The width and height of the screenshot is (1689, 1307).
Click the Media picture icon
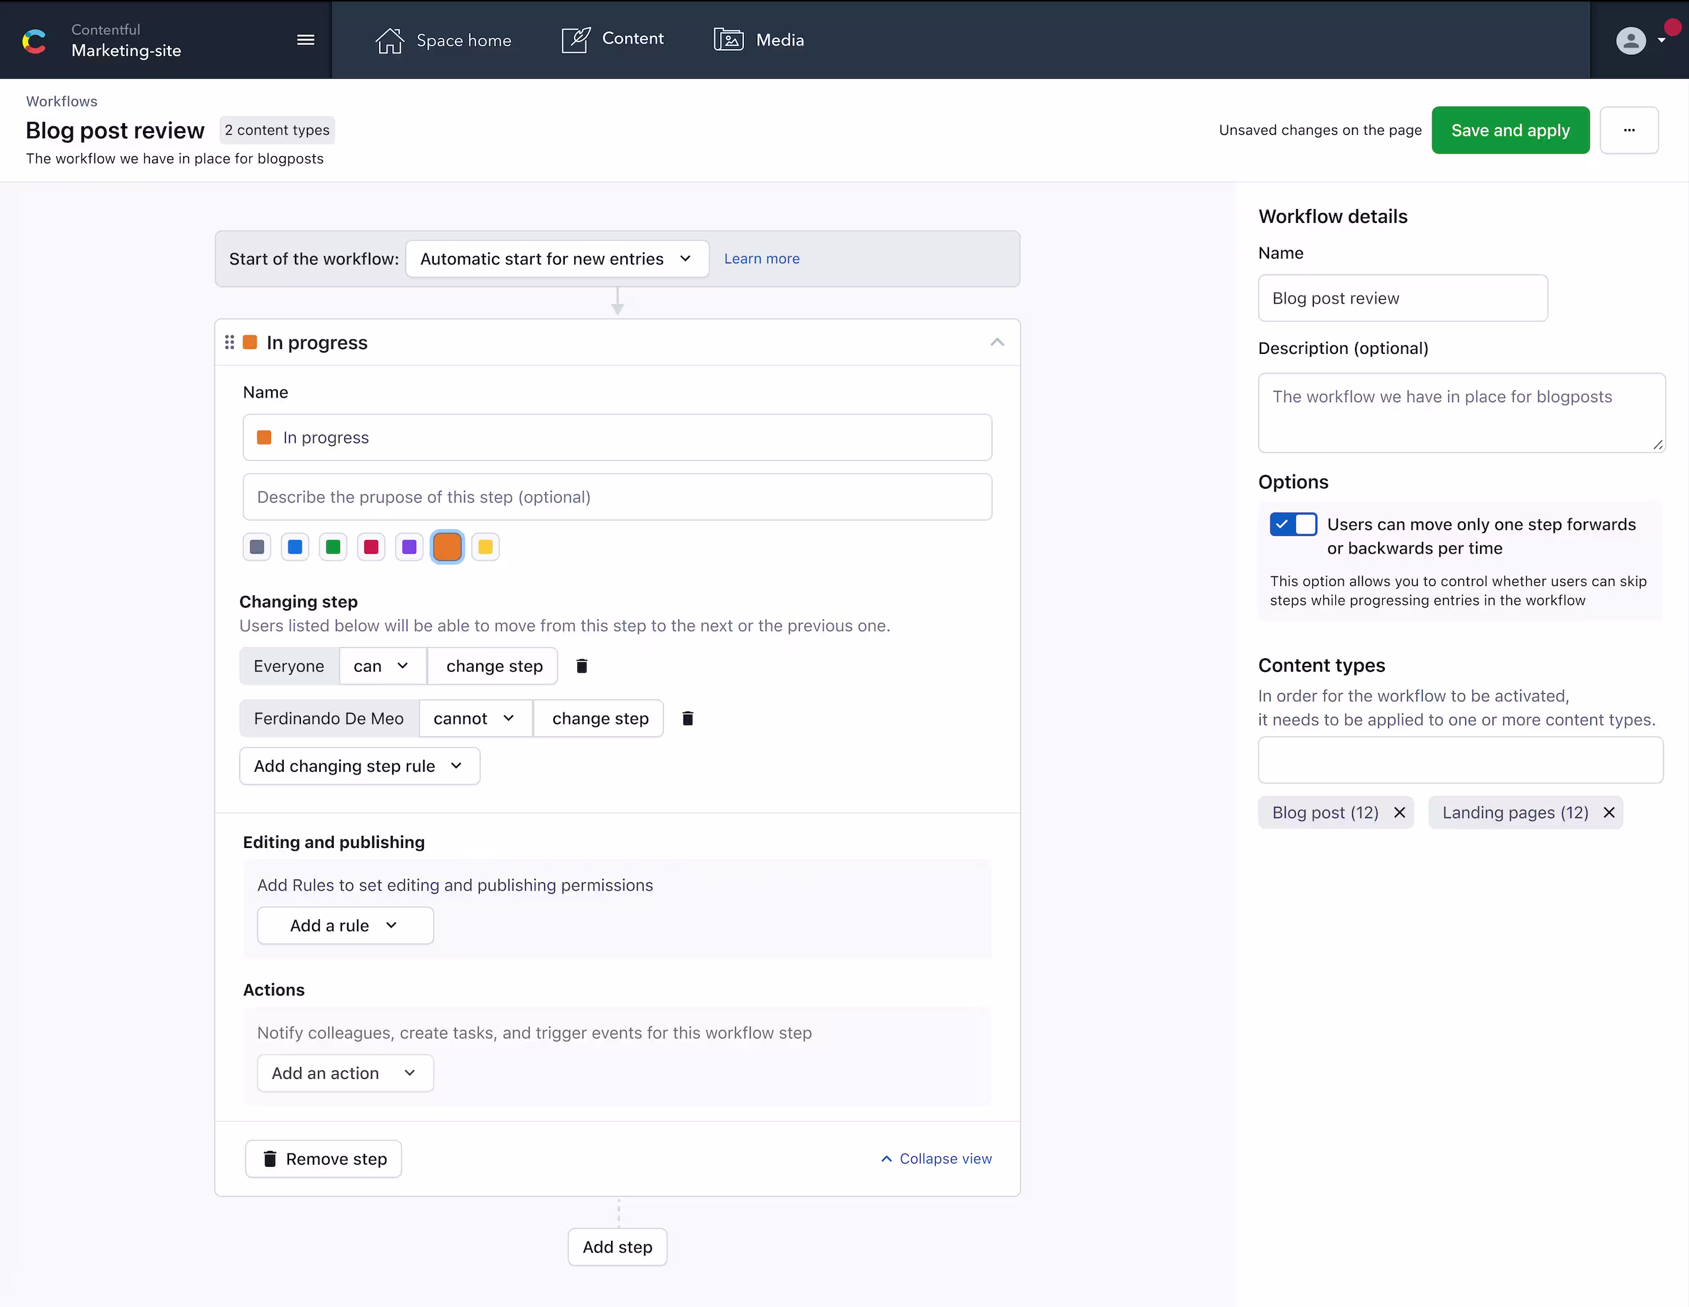point(729,40)
